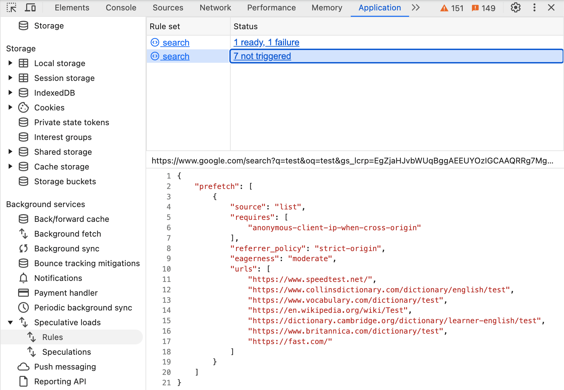Open the 7 not triggered link
The height and width of the screenshot is (390, 564).
(262, 56)
